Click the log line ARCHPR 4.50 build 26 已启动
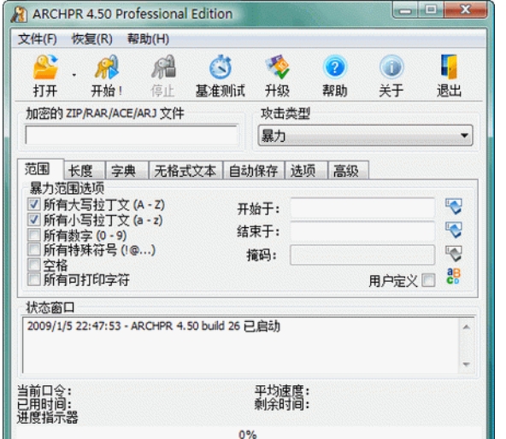506x439 pixels. 154,326
